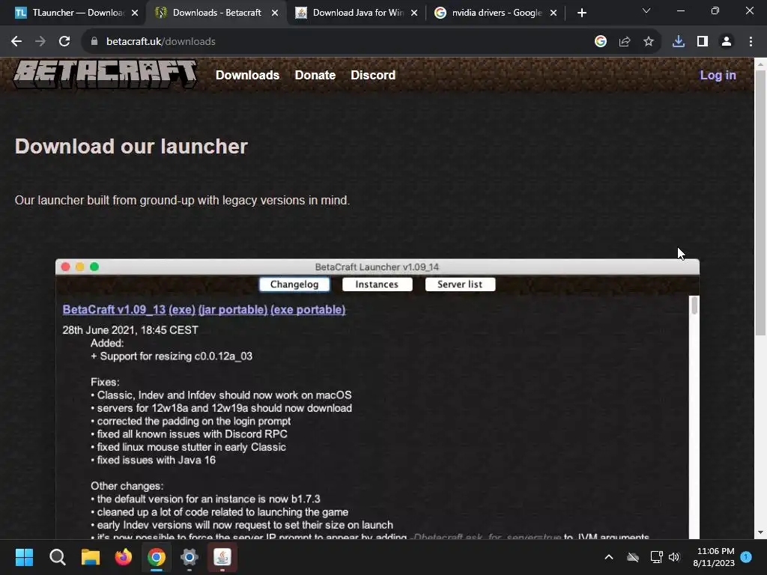Close the Downloads - Betacraft tab
This screenshot has height=575, width=767.
275,13
